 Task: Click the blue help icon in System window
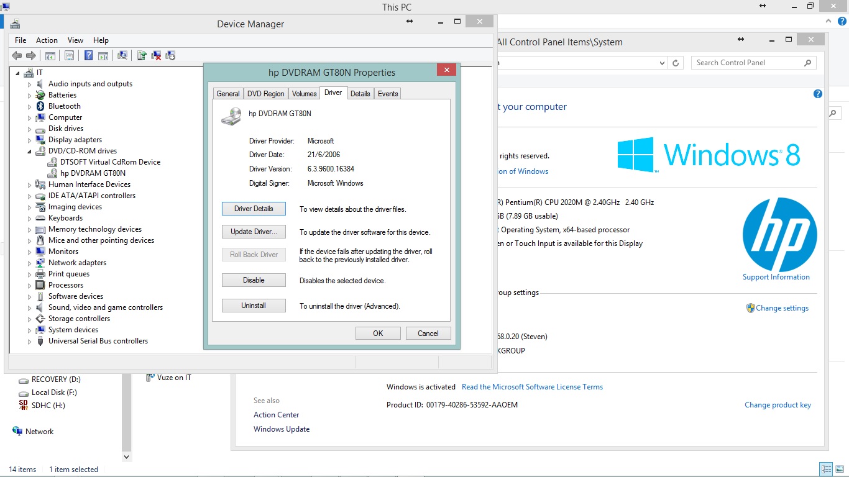click(x=817, y=94)
